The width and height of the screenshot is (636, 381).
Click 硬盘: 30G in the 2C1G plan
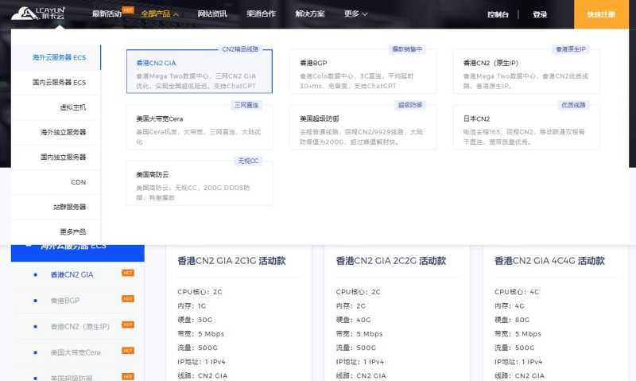pos(195,320)
